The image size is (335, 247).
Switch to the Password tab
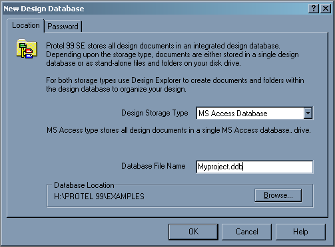[63, 27]
